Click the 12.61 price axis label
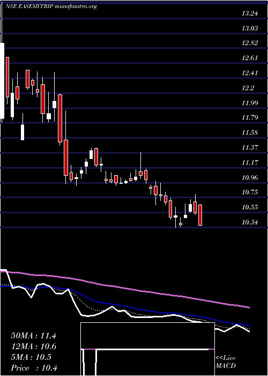 [250, 58]
